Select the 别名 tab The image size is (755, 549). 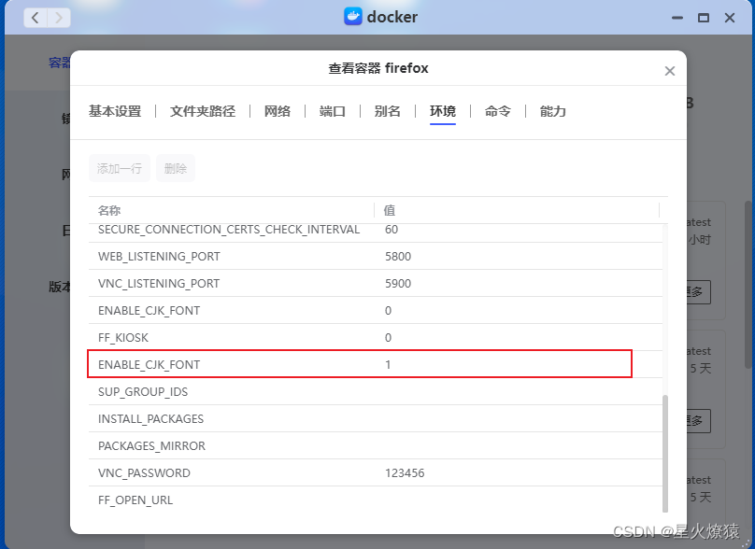[388, 111]
